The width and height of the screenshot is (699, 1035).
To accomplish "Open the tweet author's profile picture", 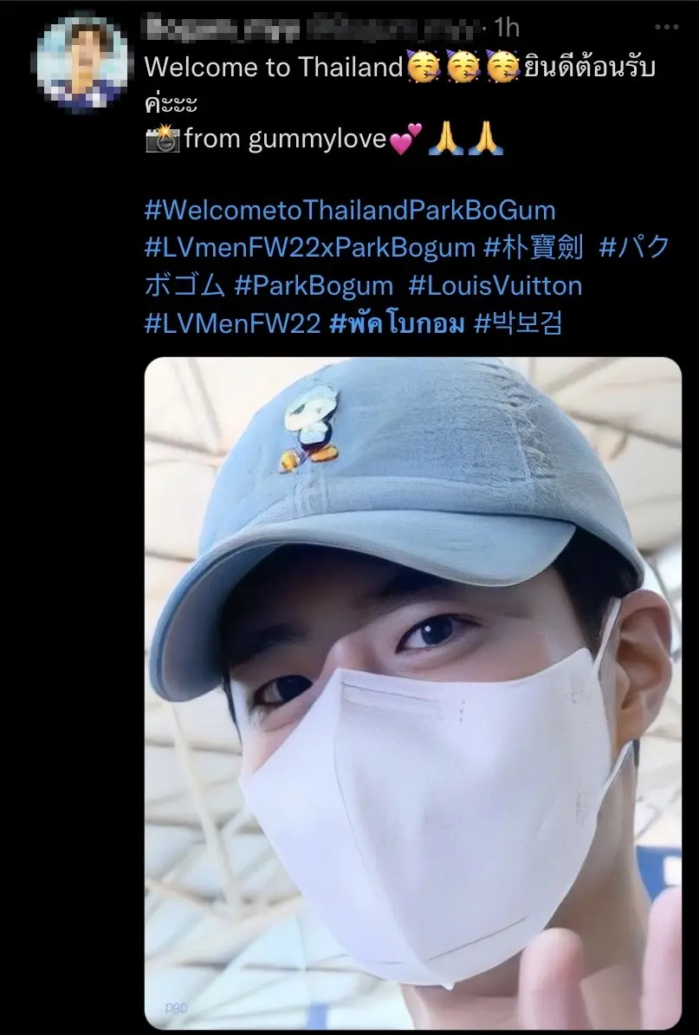I will coord(81,62).
